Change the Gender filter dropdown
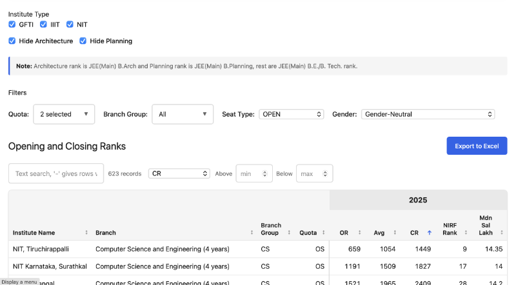 [x=428, y=114]
